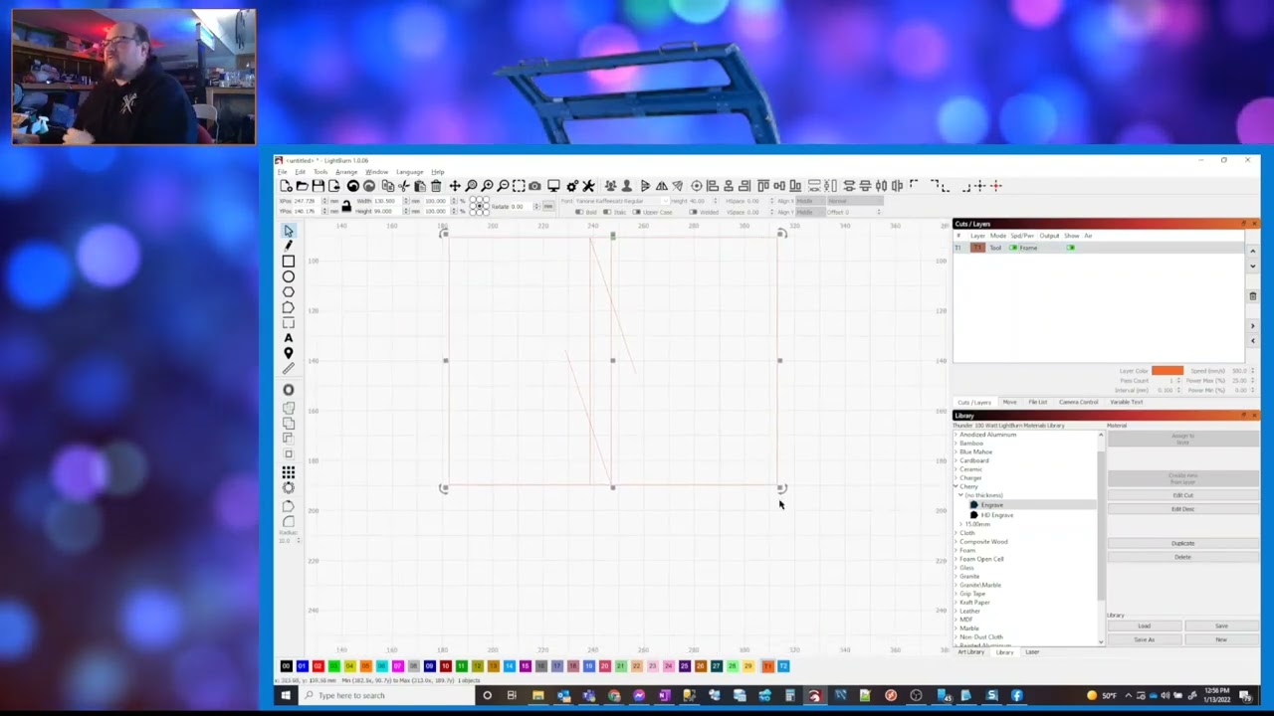This screenshot has height=716, width=1274.
Task: Open Settings gear icon
Action: tap(572, 186)
